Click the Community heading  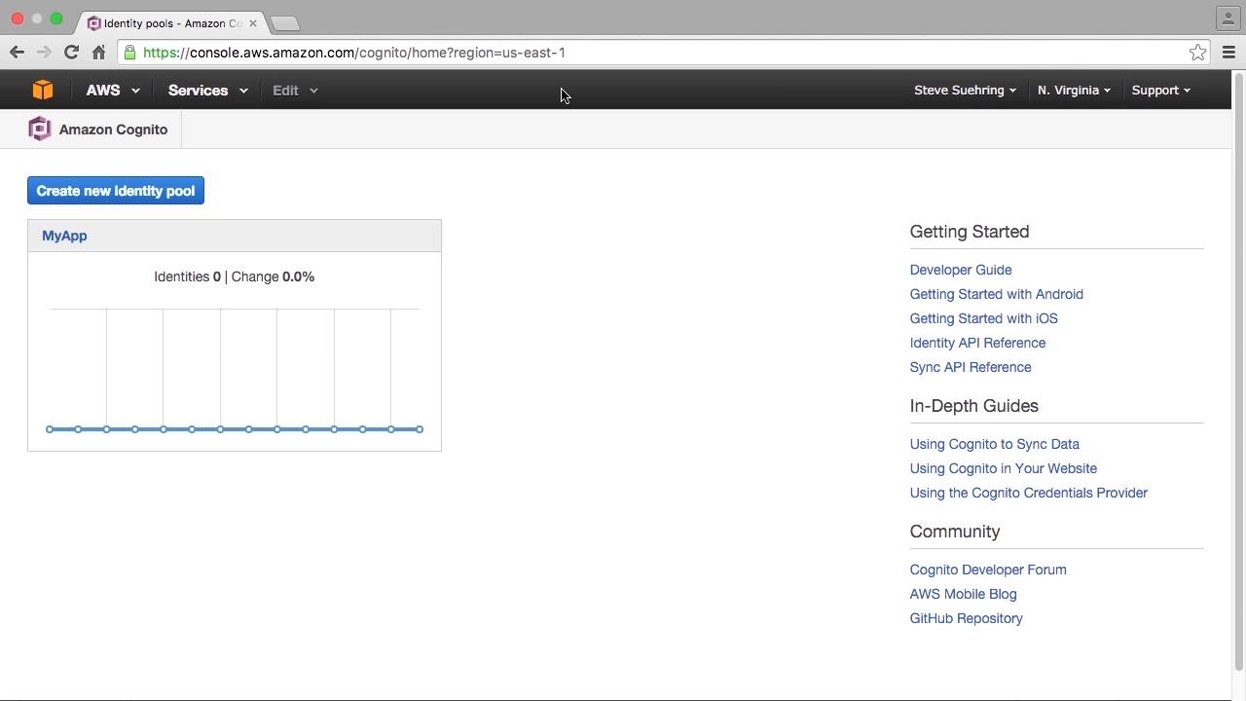(954, 532)
